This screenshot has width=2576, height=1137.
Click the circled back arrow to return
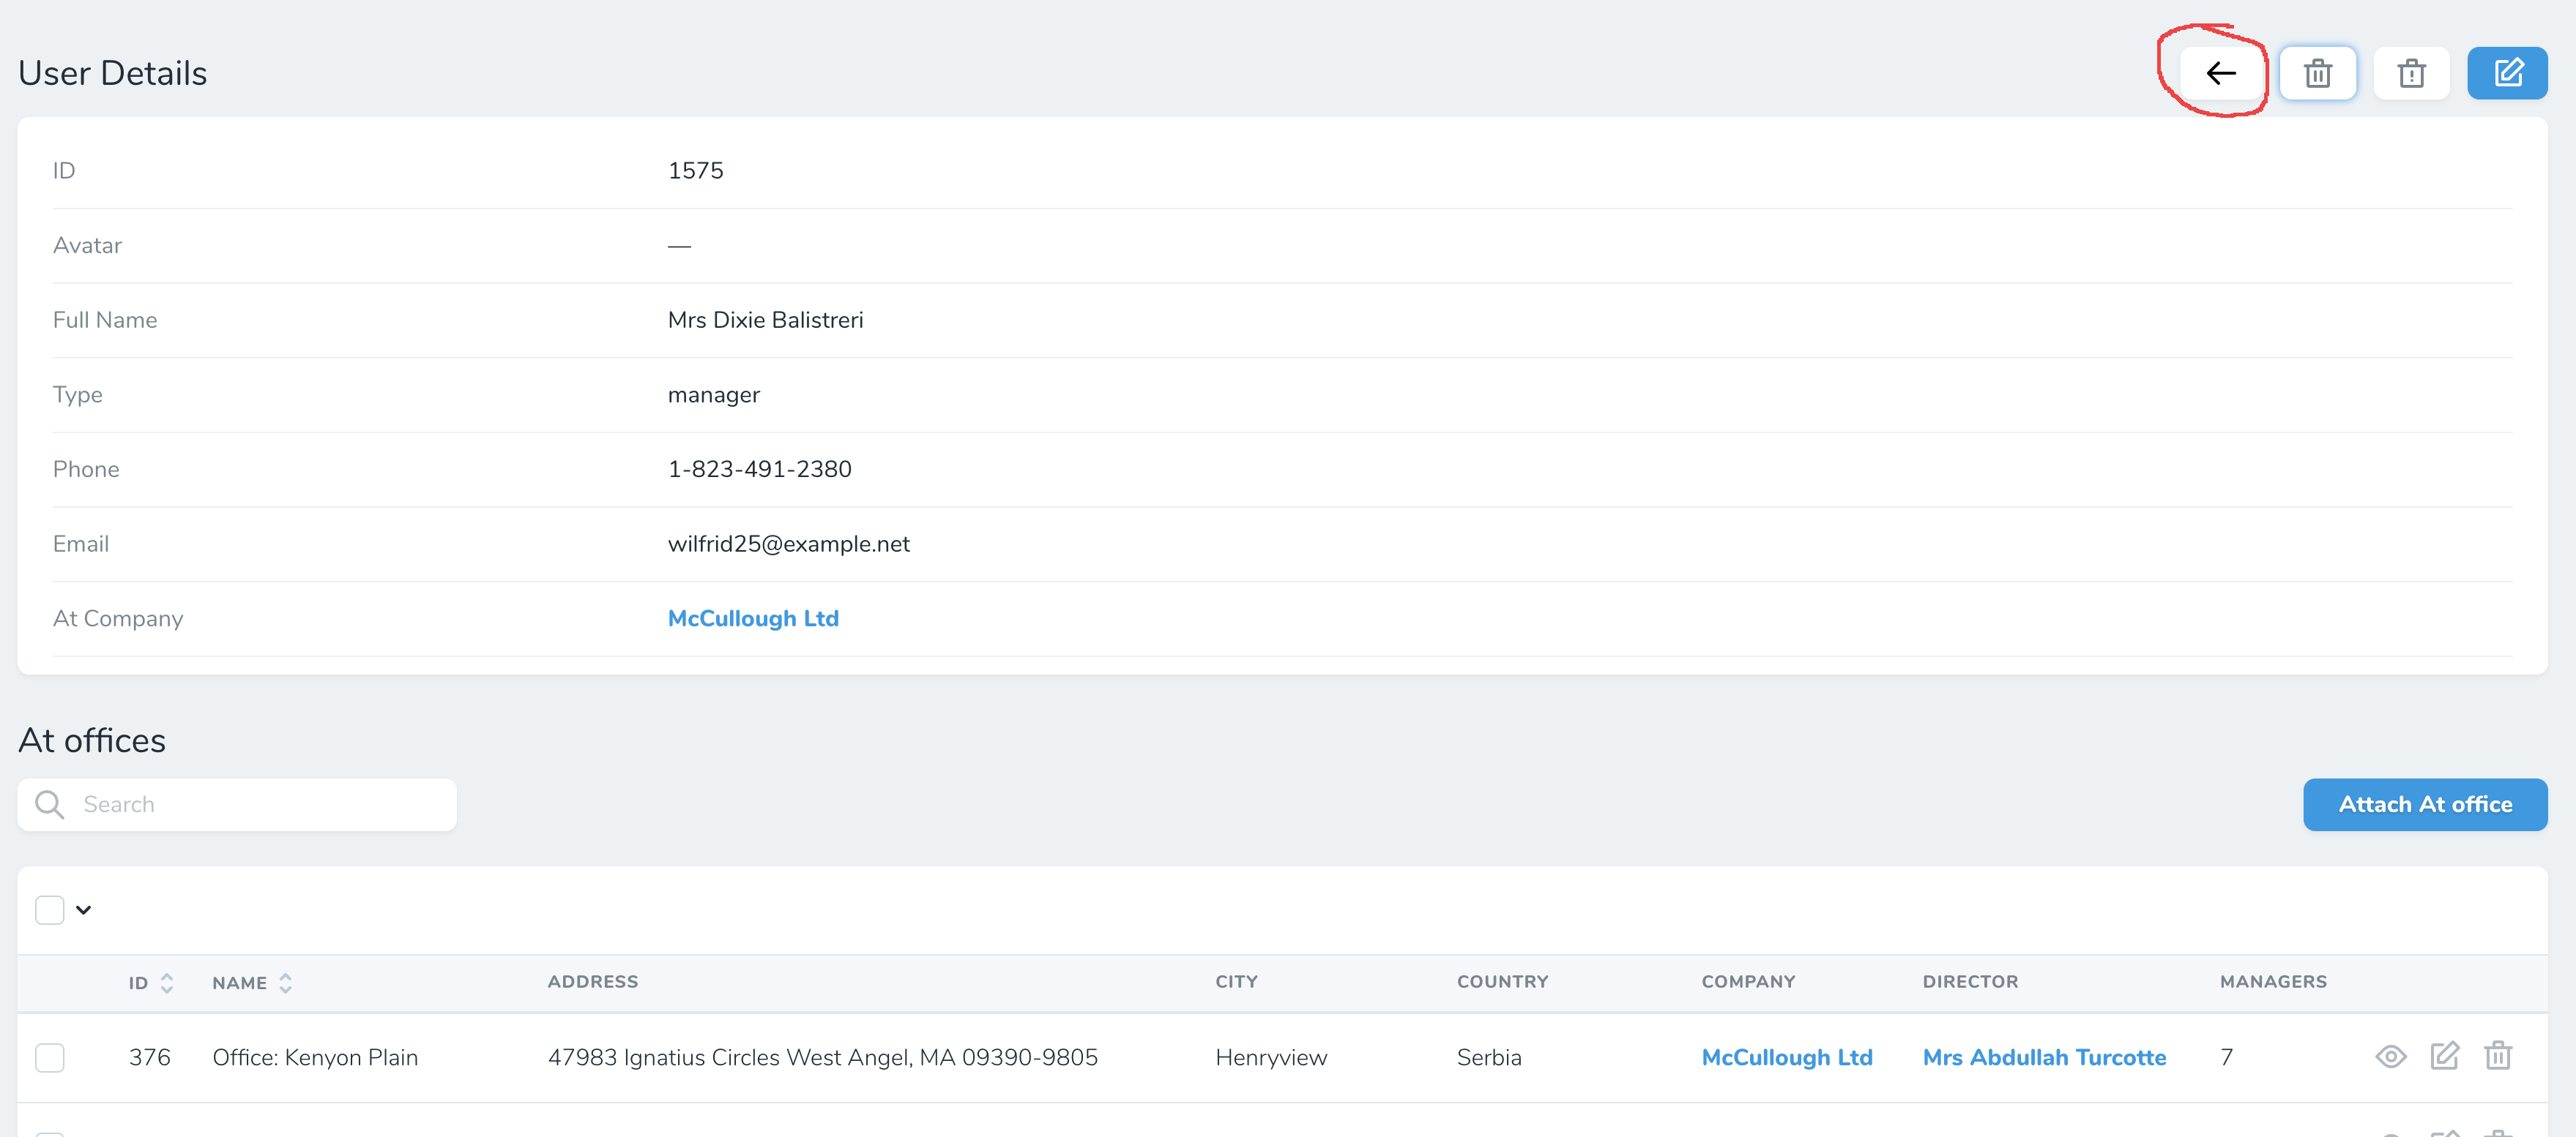[2222, 72]
